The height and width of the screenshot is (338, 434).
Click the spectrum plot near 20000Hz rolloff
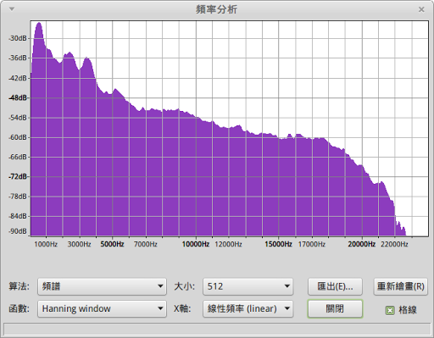pos(362,197)
